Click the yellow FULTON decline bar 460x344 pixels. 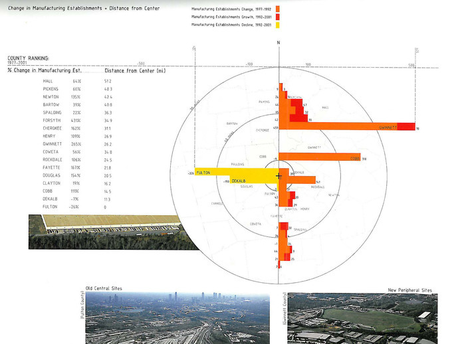237,172
